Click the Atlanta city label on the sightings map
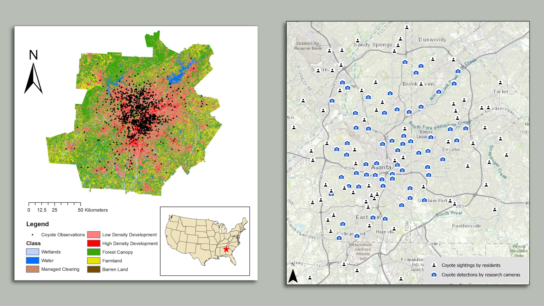 point(381,167)
